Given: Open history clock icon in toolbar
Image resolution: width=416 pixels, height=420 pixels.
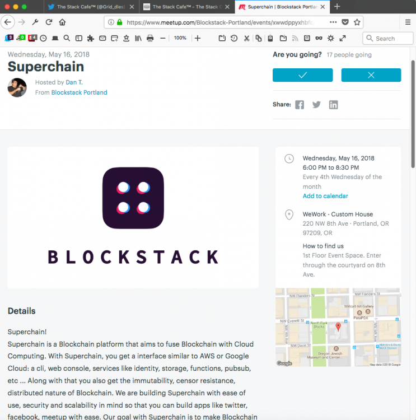Looking at the screenshot, I should 44,38.
